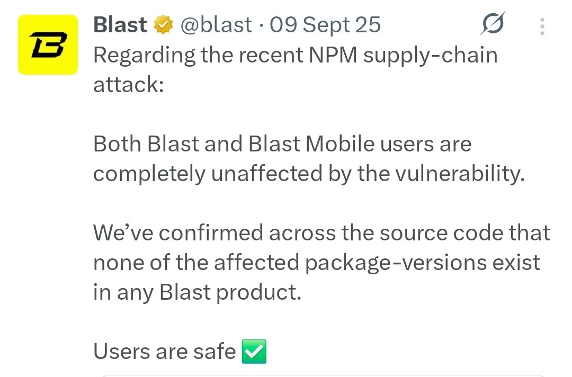The height and width of the screenshot is (377, 572).
Task: Tap the line "in any Blast product."
Action: coord(197,292)
